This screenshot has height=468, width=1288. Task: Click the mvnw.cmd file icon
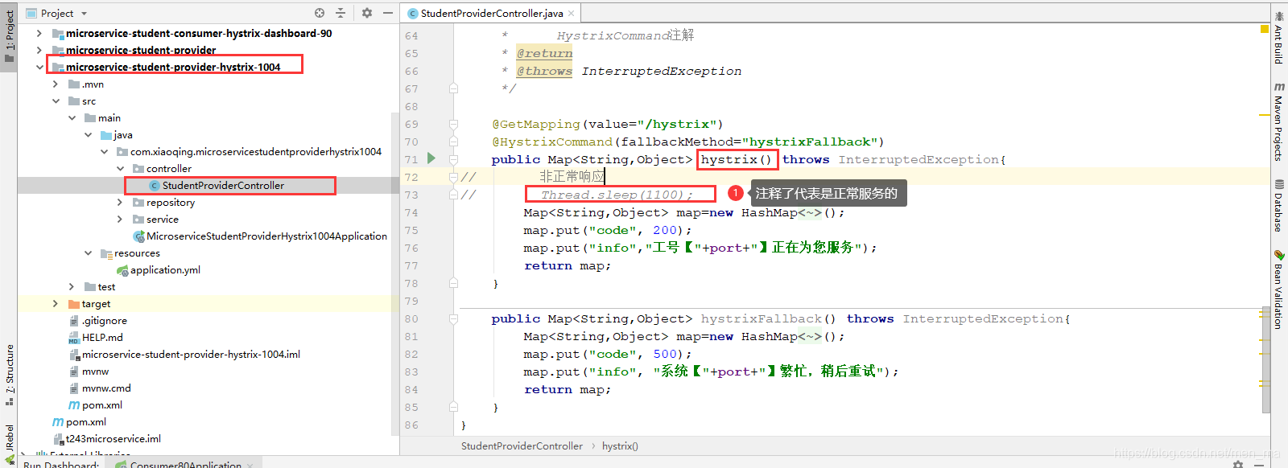coord(74,388)
